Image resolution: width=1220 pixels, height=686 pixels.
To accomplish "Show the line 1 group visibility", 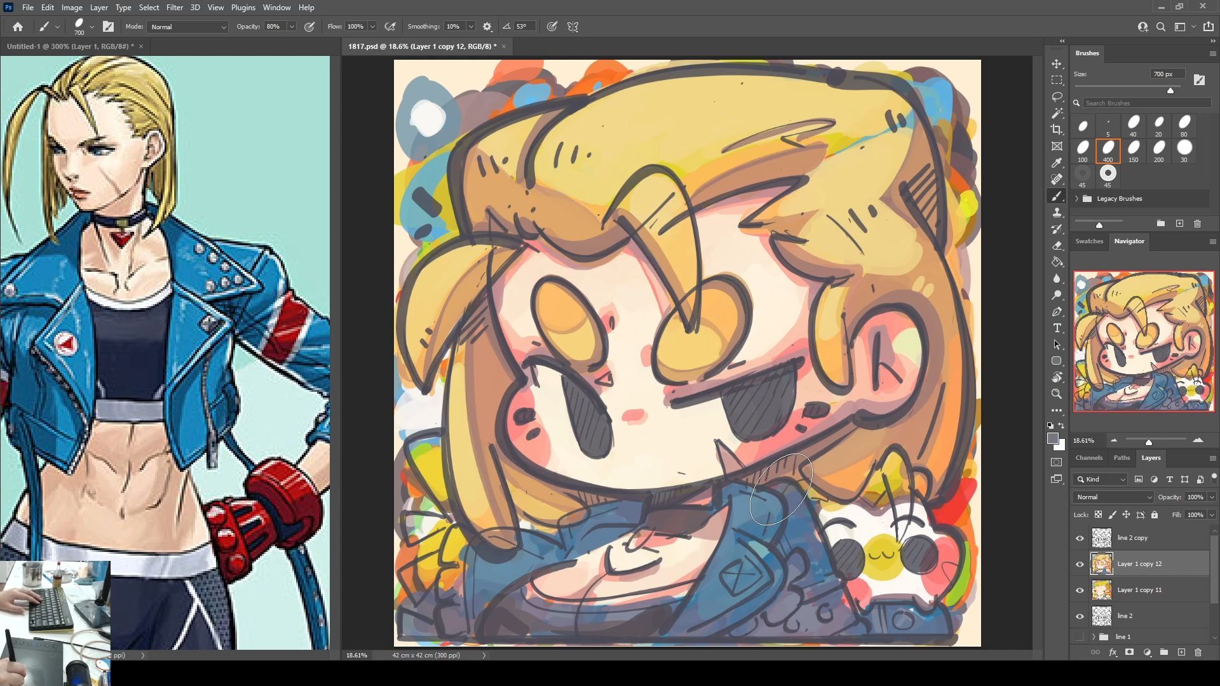I will point(1080,636).
